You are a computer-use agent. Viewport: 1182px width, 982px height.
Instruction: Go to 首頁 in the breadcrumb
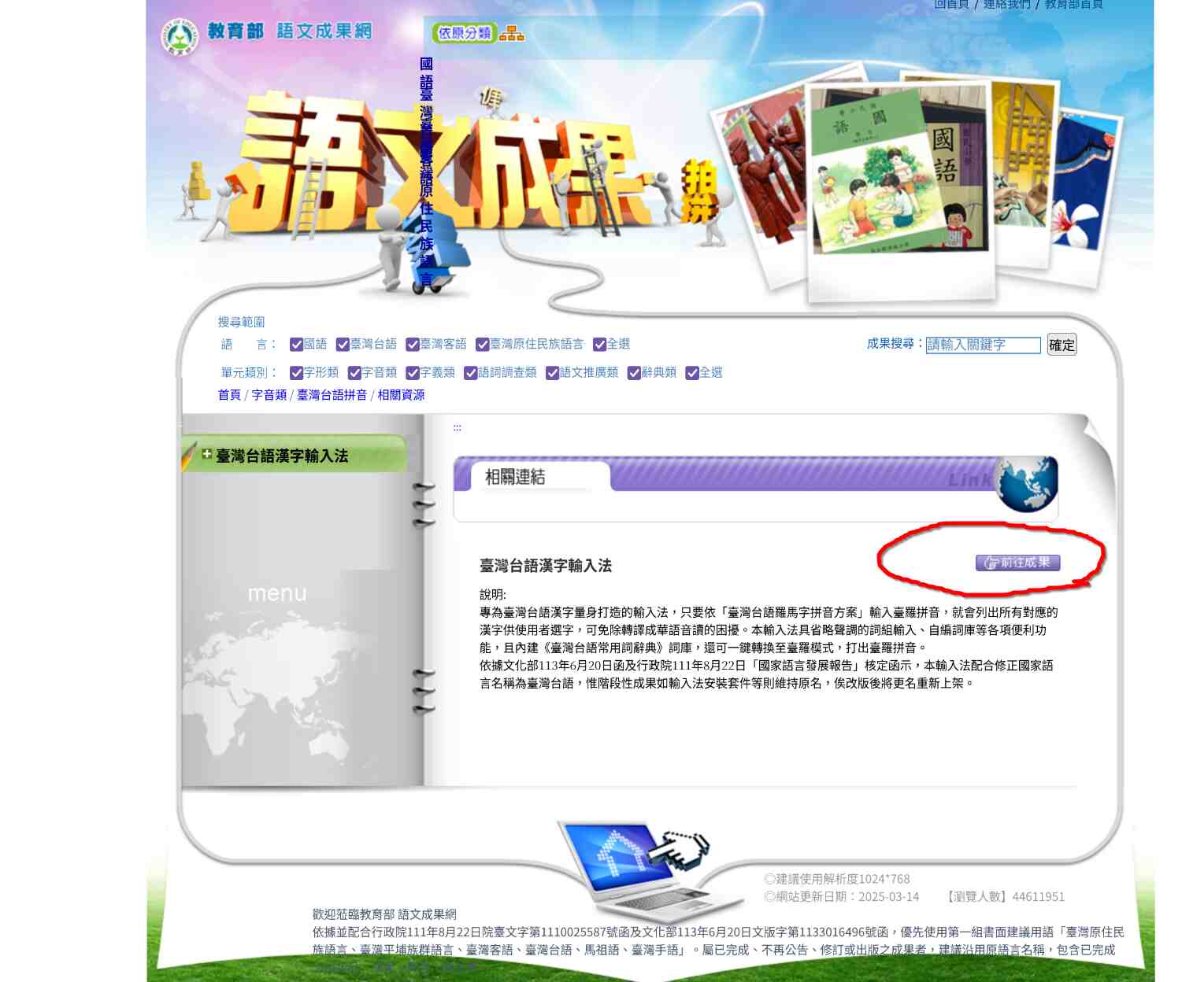[229, 395]
